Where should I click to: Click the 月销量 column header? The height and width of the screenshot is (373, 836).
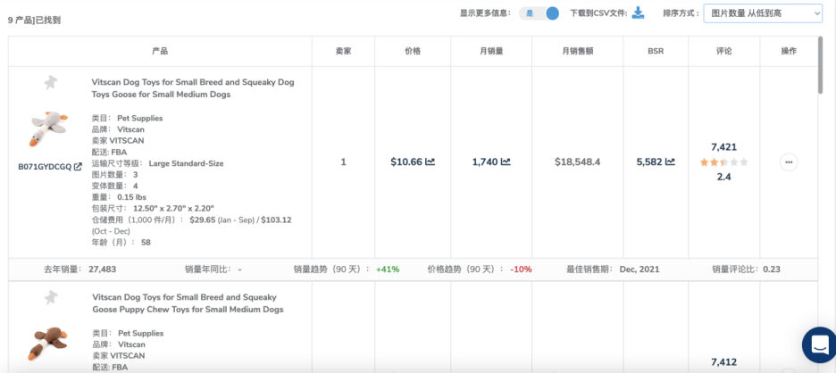click(490, 52)
